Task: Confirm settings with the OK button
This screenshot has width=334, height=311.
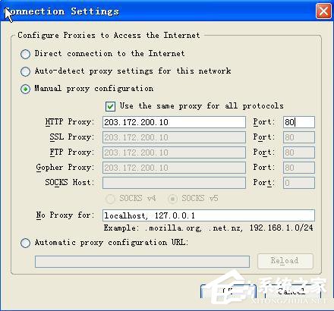Action: [228, 291]
